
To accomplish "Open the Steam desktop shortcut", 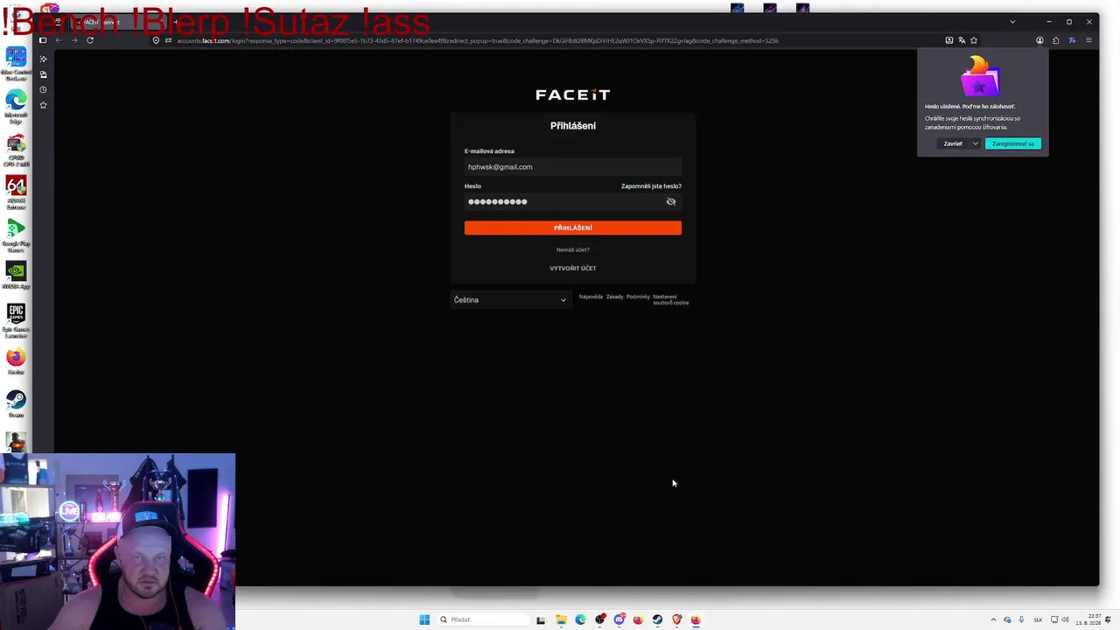I will point(16,404).
